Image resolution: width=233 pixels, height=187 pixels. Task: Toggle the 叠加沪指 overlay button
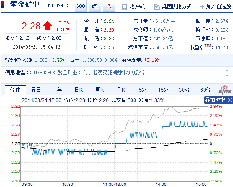pyautogui.click(x=215, y=100)
